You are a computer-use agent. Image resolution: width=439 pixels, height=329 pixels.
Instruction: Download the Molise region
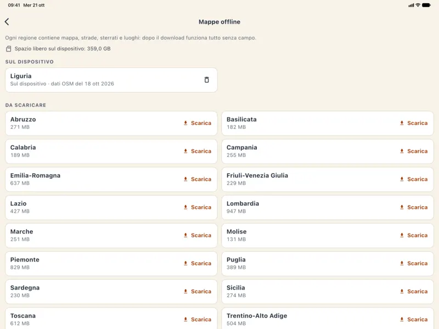point(414,235)
